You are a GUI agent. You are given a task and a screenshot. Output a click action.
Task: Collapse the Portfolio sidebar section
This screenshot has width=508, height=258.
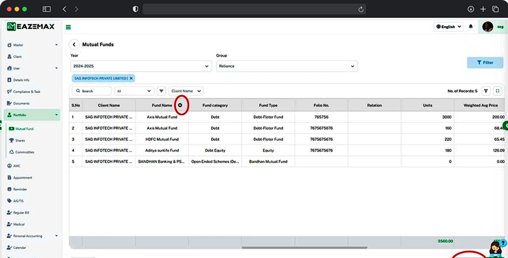(32, 115)
